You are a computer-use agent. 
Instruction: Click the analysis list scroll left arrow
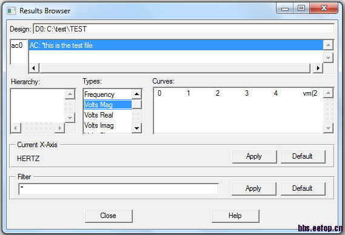34,68
